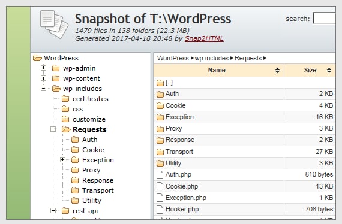Viewport: 342px width, 224px height.
Task: Click the Exception folder icon in tree
Action: point(75,160)
